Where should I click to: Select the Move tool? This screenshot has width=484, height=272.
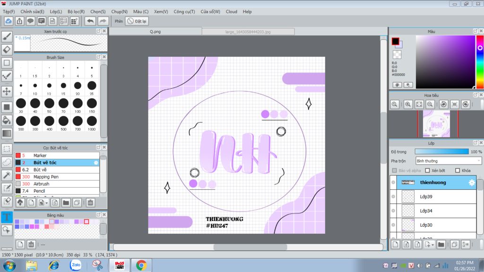point(7,91)
